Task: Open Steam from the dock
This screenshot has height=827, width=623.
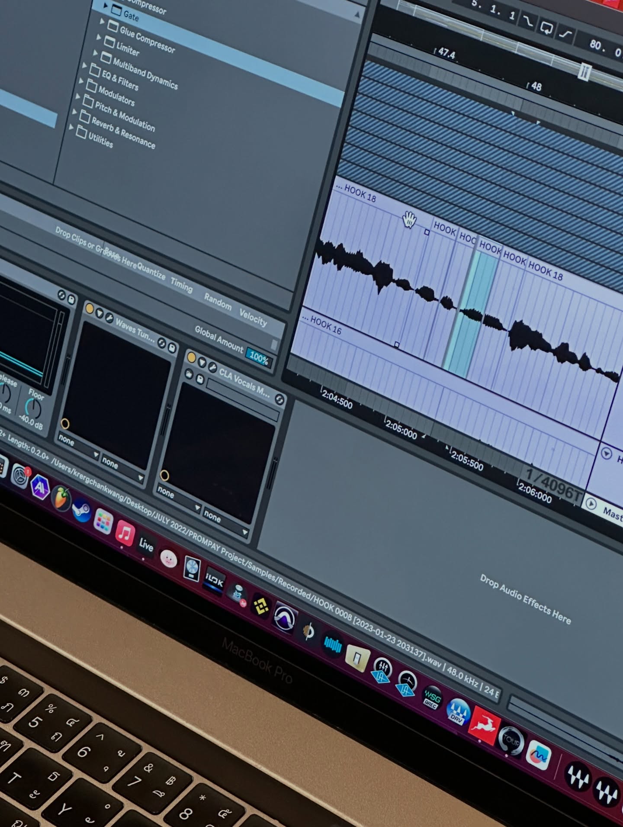Action: point(81,511)
